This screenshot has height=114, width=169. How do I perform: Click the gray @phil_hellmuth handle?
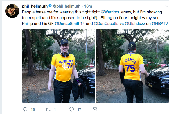click(x=66, y=6)
